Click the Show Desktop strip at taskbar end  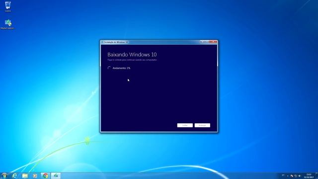[x=317, y=176]
